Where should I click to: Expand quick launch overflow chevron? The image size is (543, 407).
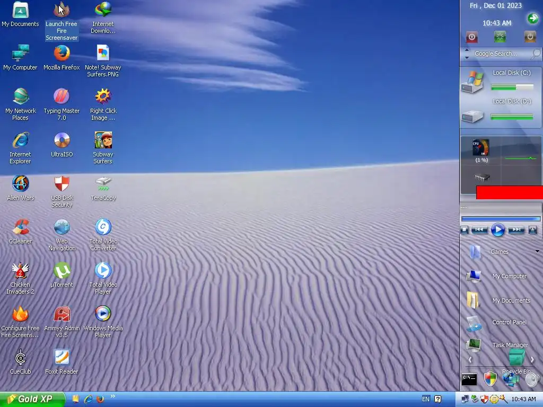tap(112, 396)
